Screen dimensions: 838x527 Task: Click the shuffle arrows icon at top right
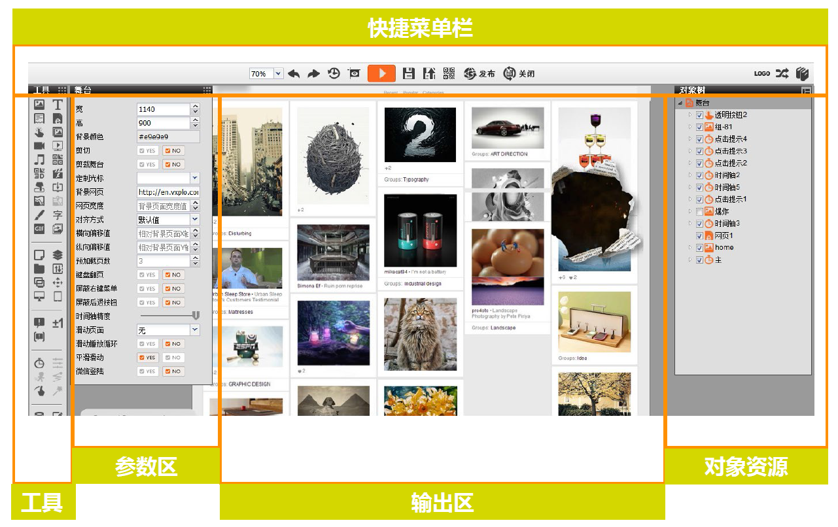(x=782, y=74)
